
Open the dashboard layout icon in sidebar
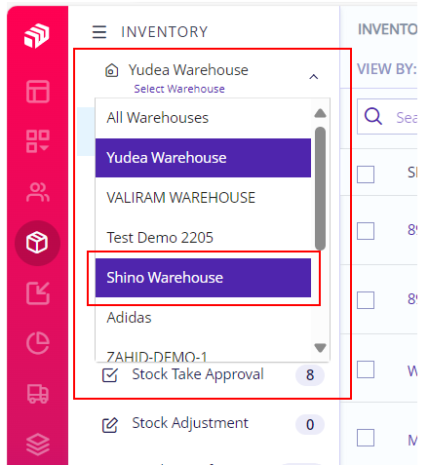click(x=38, y=92)
